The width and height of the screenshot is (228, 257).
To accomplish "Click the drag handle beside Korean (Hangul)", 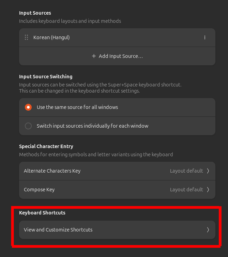I will tap(27, 37).
